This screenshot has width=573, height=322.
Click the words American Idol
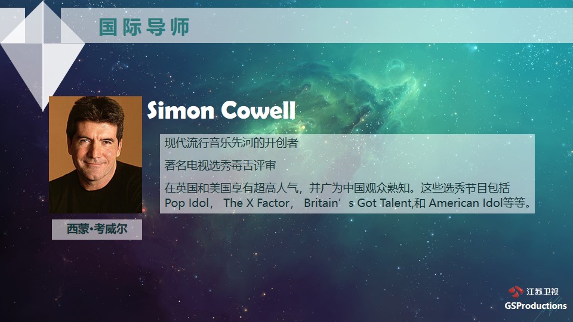[x=465, y=203]
